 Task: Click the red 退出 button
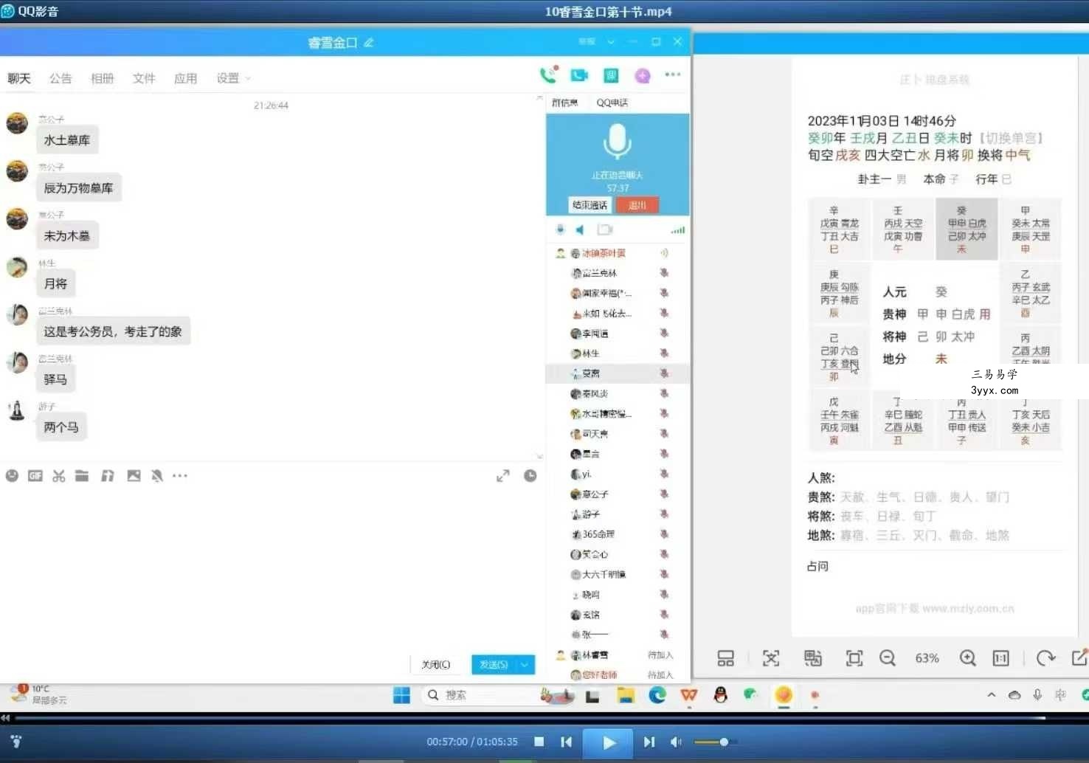[637, 205]
